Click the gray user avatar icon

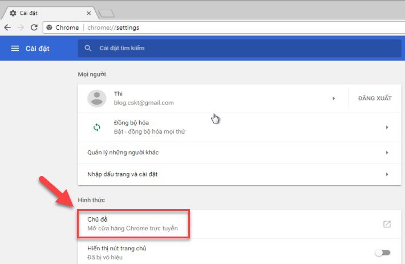click(97, 98)
